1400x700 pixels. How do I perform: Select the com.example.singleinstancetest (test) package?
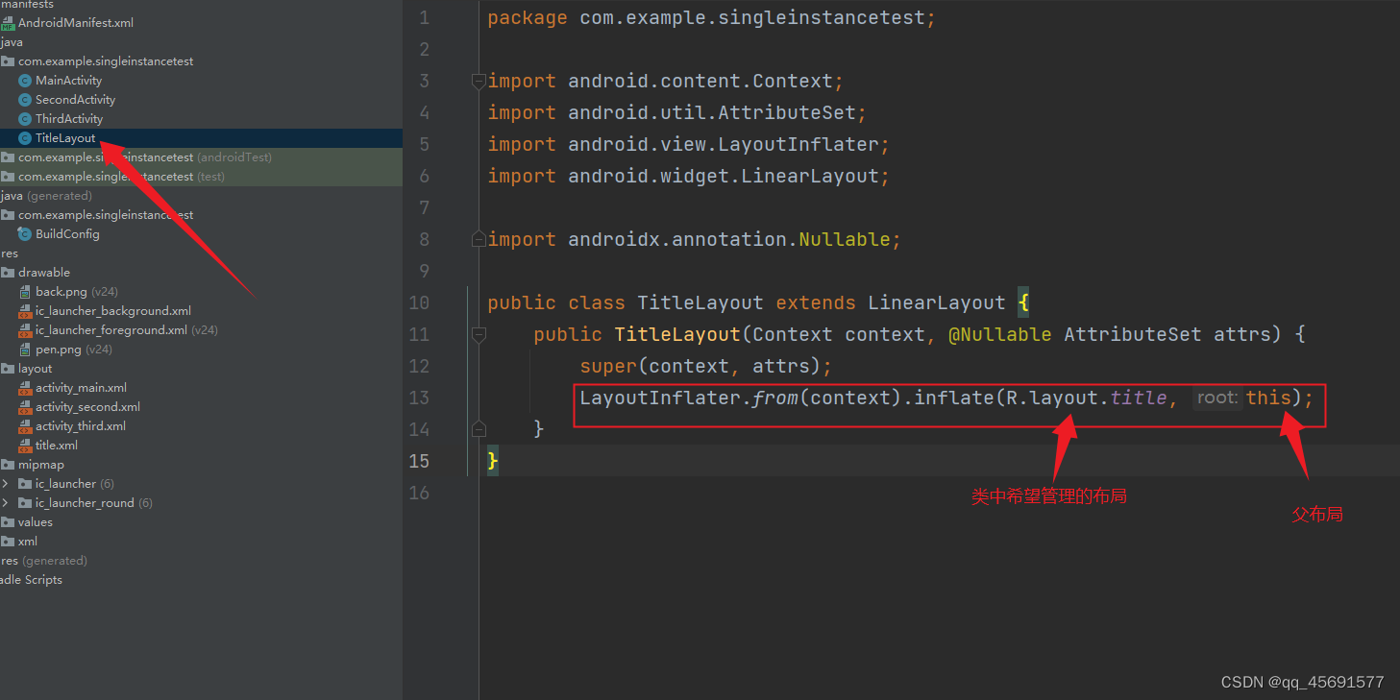[x=121, y=177]
